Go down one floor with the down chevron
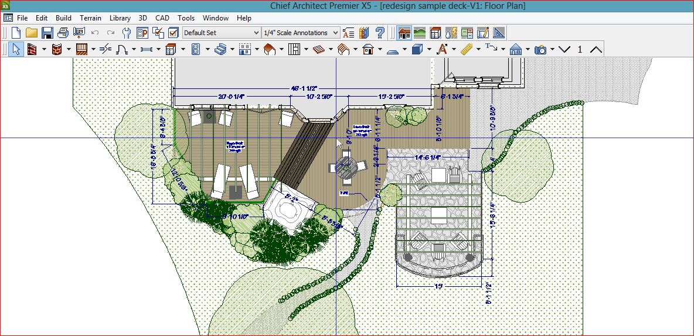 (x=564, y=49)
